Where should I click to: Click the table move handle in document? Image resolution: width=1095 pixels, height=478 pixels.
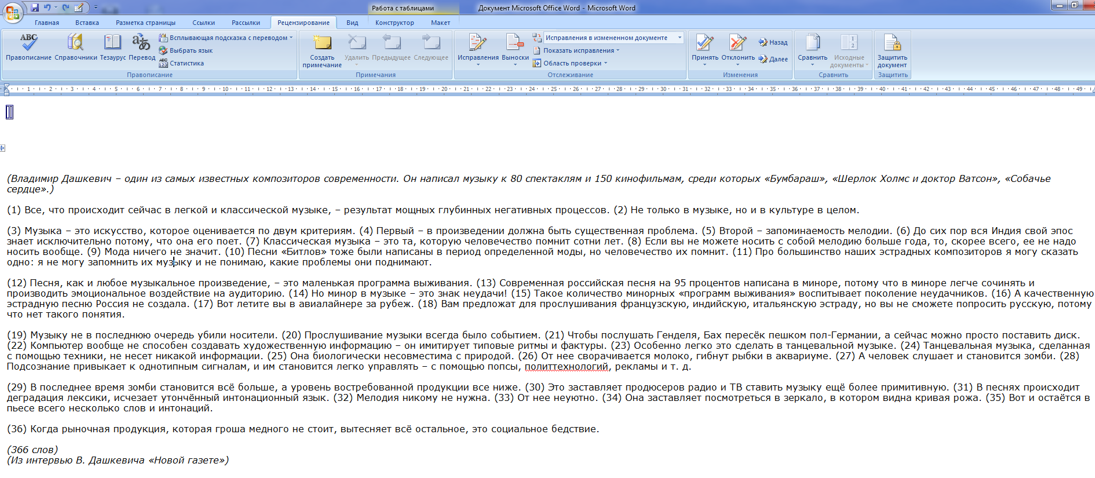[x=2, y=148]
